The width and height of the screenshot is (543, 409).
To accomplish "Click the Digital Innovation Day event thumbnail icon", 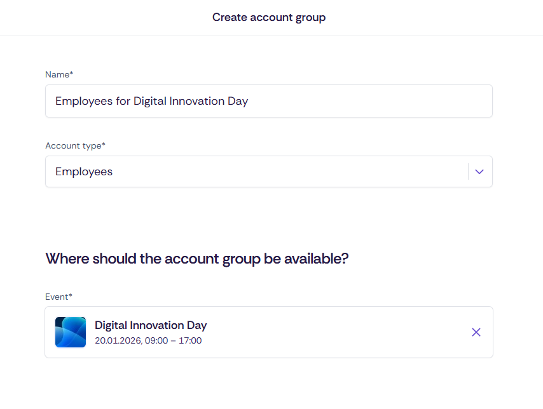I will (70, 332).
